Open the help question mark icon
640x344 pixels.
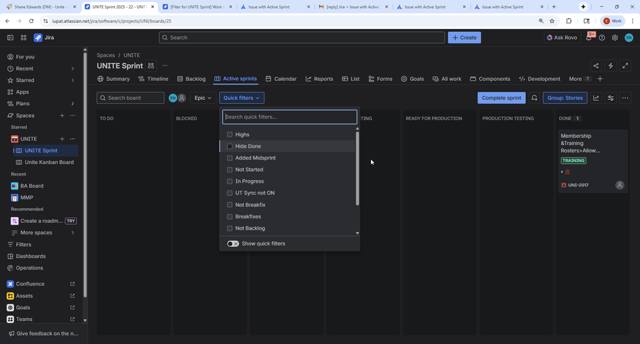(x=602, y=38)
